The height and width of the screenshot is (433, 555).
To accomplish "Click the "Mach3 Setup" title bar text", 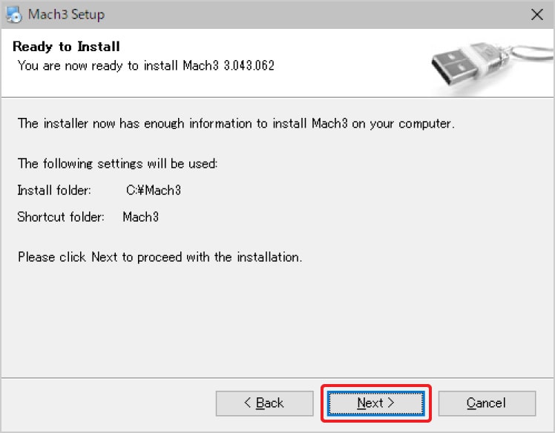I will click(x=66, y=14).
